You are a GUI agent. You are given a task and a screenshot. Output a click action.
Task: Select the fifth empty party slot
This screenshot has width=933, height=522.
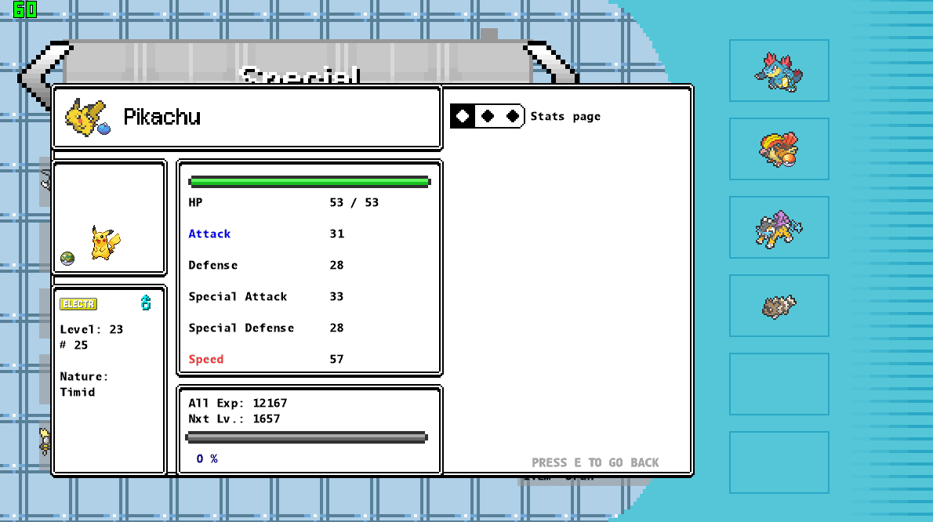coord(779,384)
